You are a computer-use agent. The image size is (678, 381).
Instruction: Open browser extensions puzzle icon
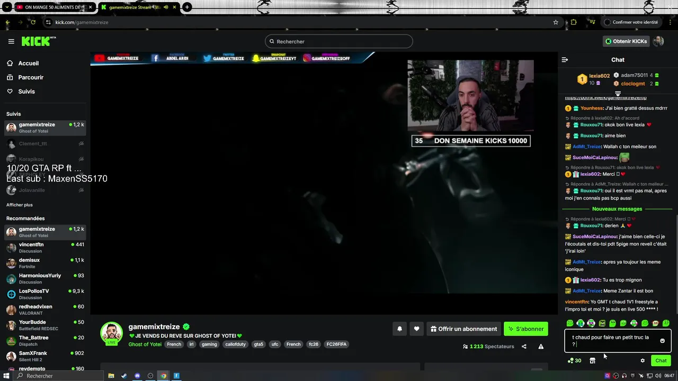[574, 22]
